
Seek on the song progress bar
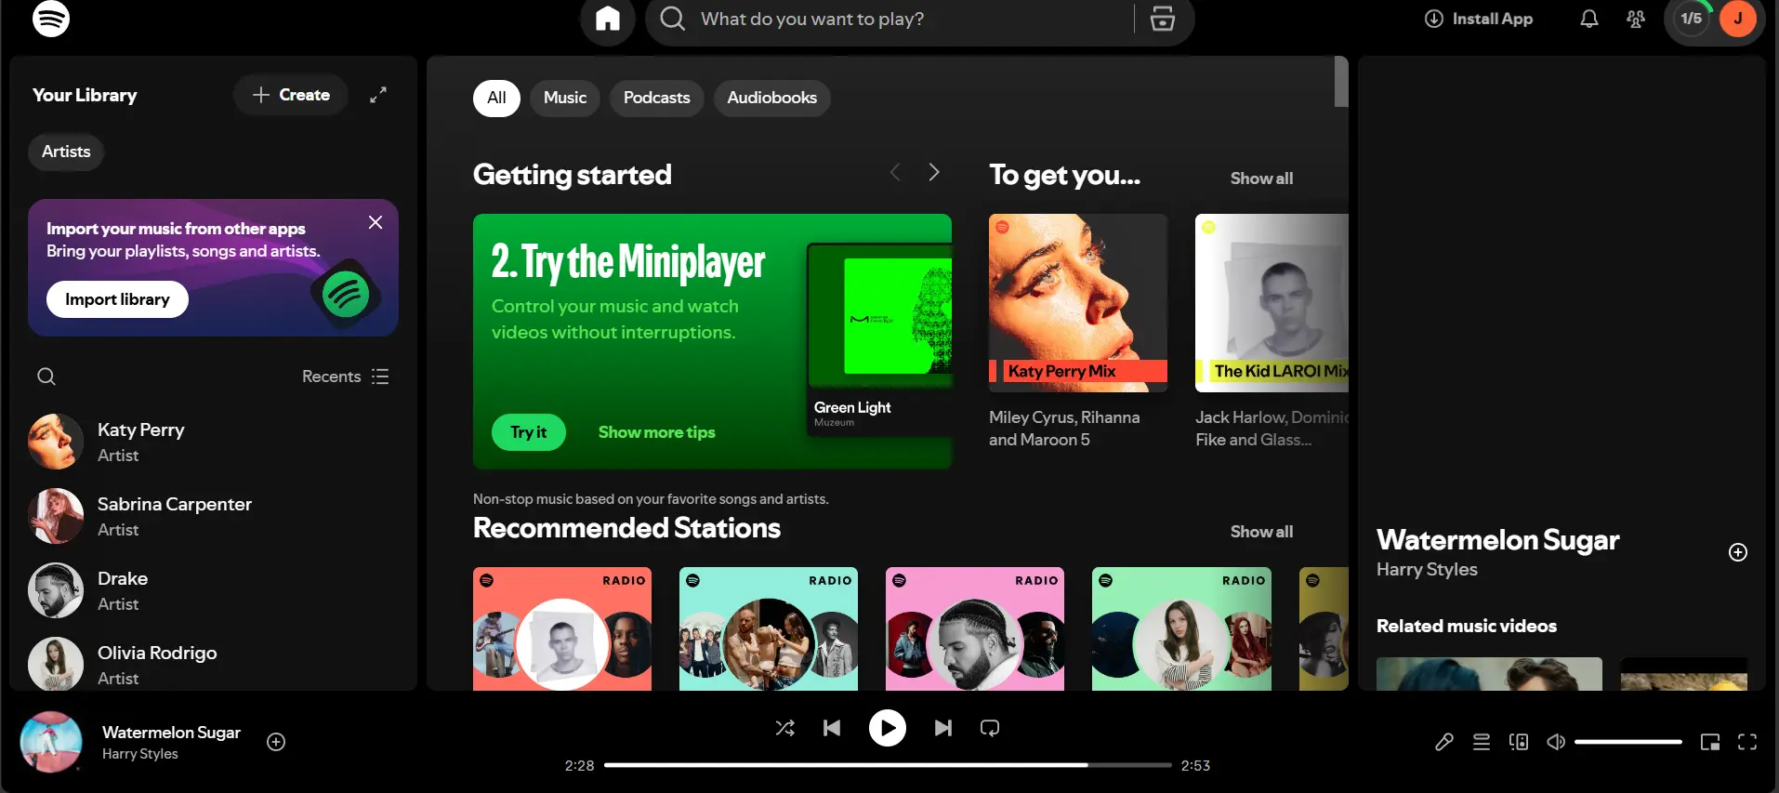point(888,765)
